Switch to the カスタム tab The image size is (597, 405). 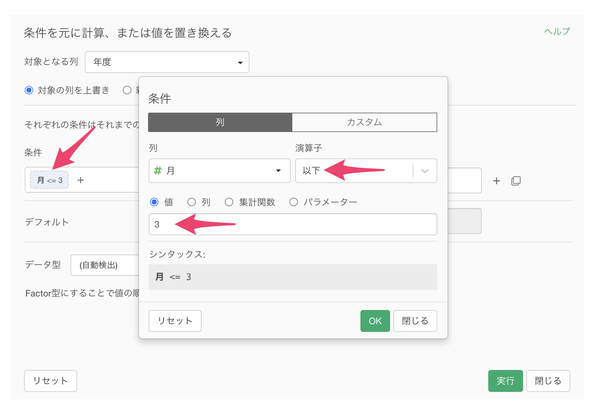(364, 122)
